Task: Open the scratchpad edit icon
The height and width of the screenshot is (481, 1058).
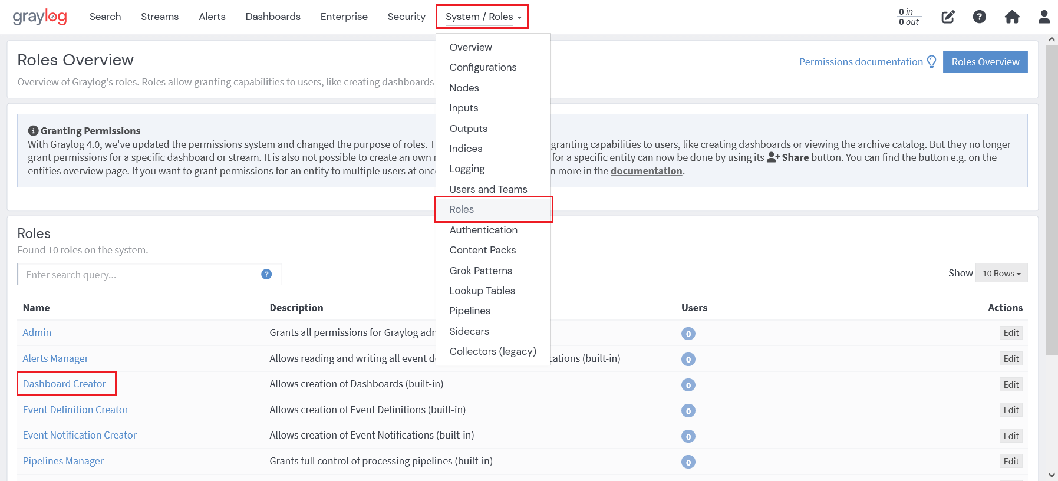Action: click(948, 17)
